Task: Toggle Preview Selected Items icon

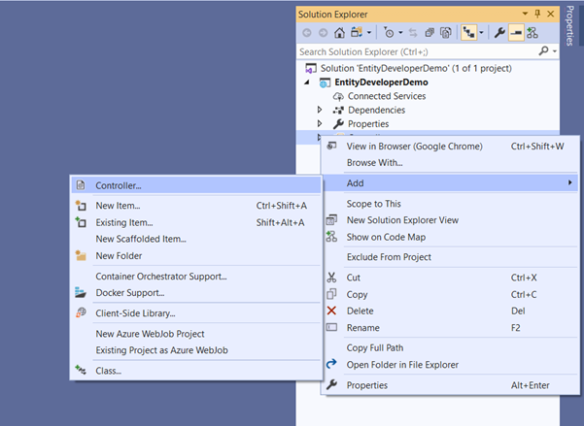Action: tap(516, 33)
